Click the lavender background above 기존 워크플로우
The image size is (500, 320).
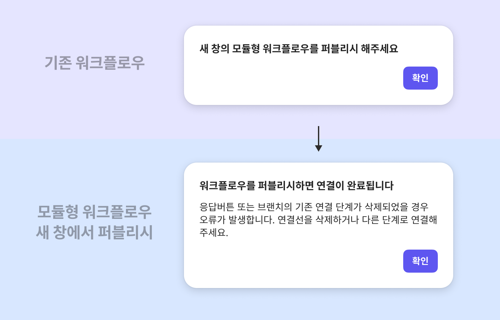point(95,26)
